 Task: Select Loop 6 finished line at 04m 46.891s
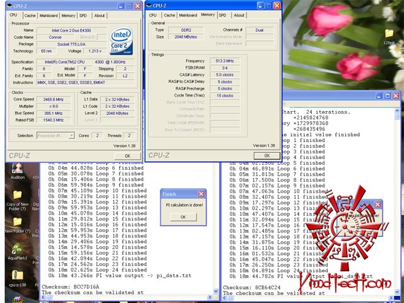click(277, 169)
